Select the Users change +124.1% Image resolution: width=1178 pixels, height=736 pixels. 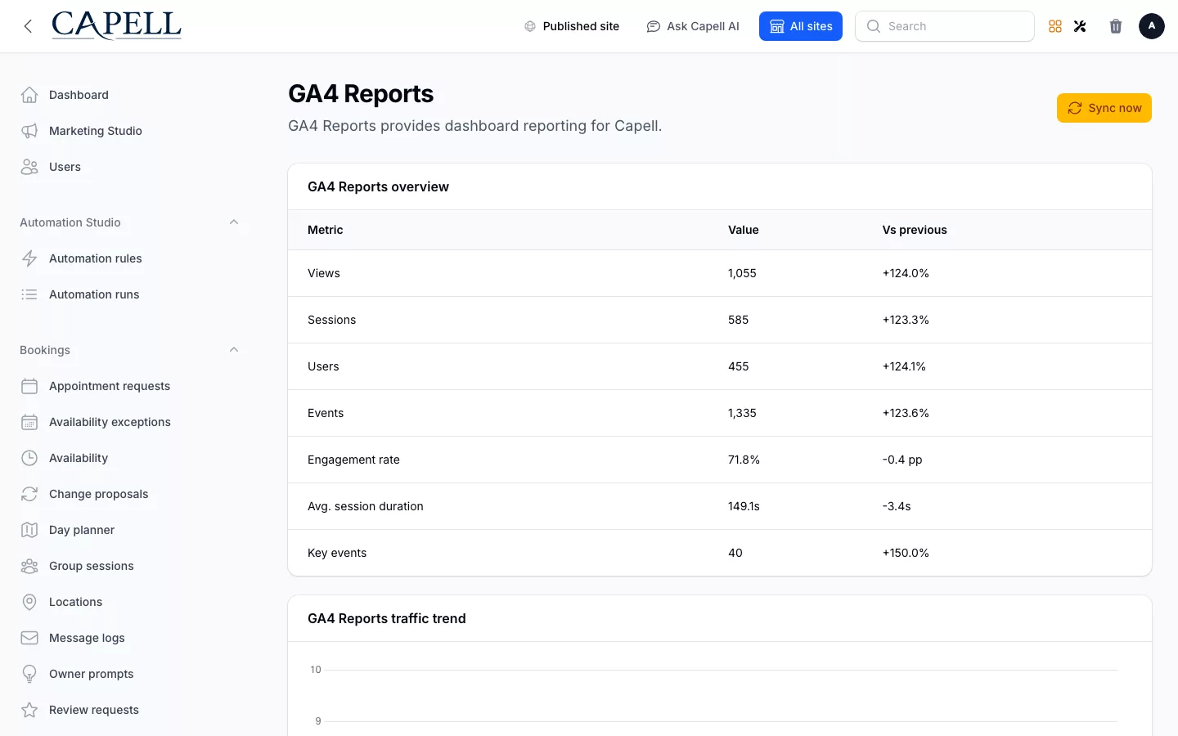pos(904,366)
